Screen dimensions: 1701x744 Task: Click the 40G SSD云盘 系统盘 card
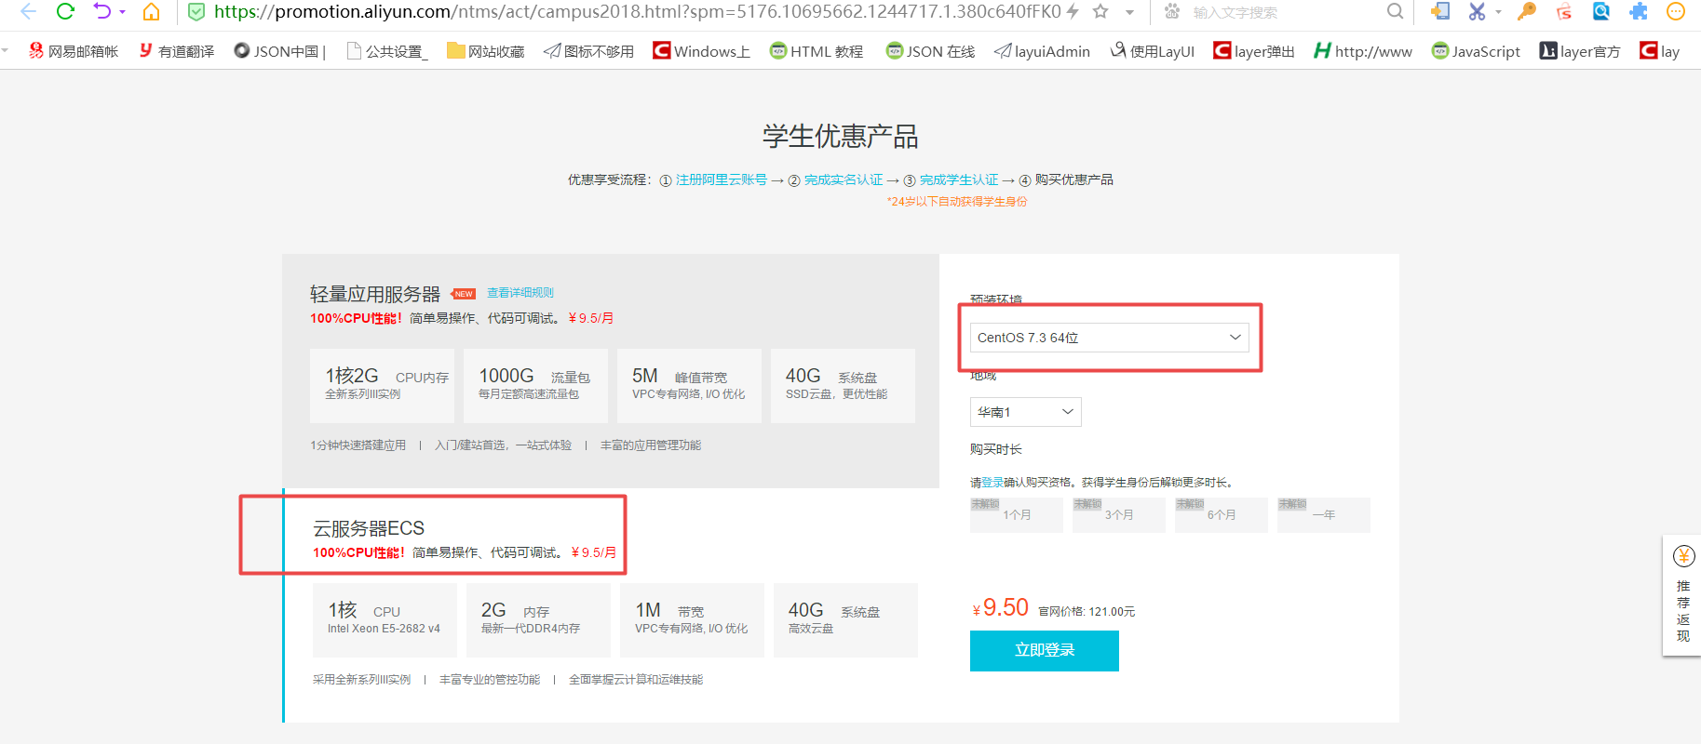point(843,386)
